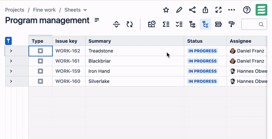Expand the WORK-160 Silverlake row
This screenshot has height=139, width=272.
click(x=11, y=81)
